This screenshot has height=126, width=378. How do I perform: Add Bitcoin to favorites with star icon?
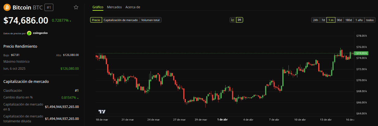pyautogui.click(x=76, y=7)
